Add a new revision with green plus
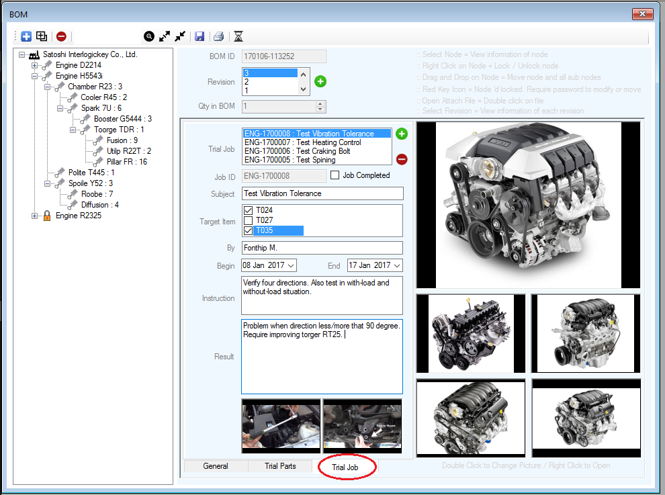The width and height of the screenshot is (665, 495). pos(320,82)
